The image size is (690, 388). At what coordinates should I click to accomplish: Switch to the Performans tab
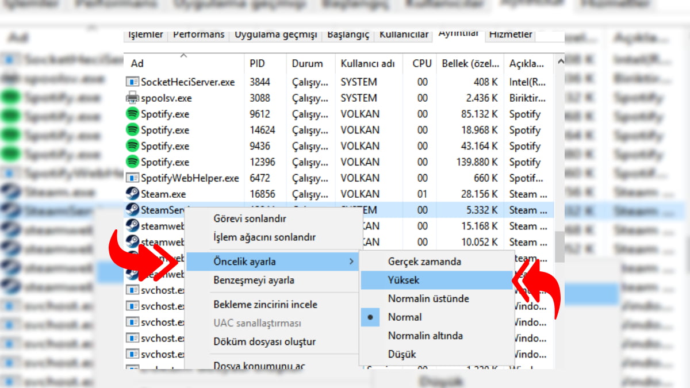click(198, 34)
